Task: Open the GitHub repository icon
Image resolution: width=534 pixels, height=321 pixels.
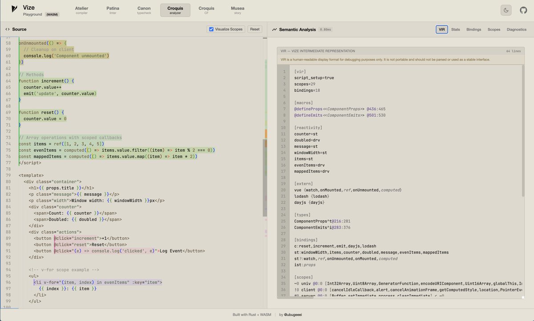Action: pos(523,10)
